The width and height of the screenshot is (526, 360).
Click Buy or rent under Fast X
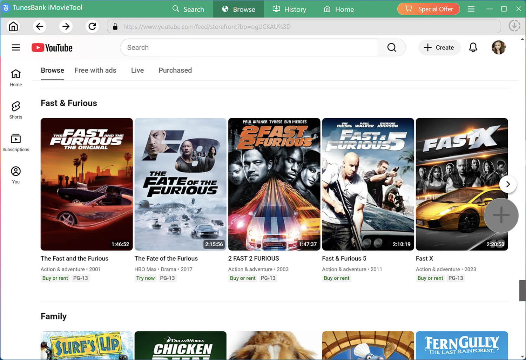click(430, 278)
